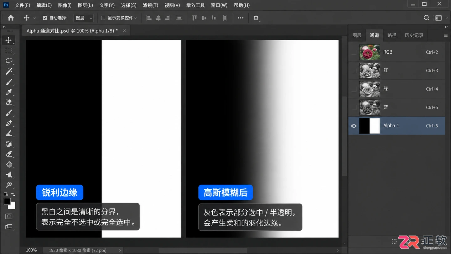The image size is (451, 254).
Task: Enable the 显示变换控件 checkbox
Action: coord(103,18)
